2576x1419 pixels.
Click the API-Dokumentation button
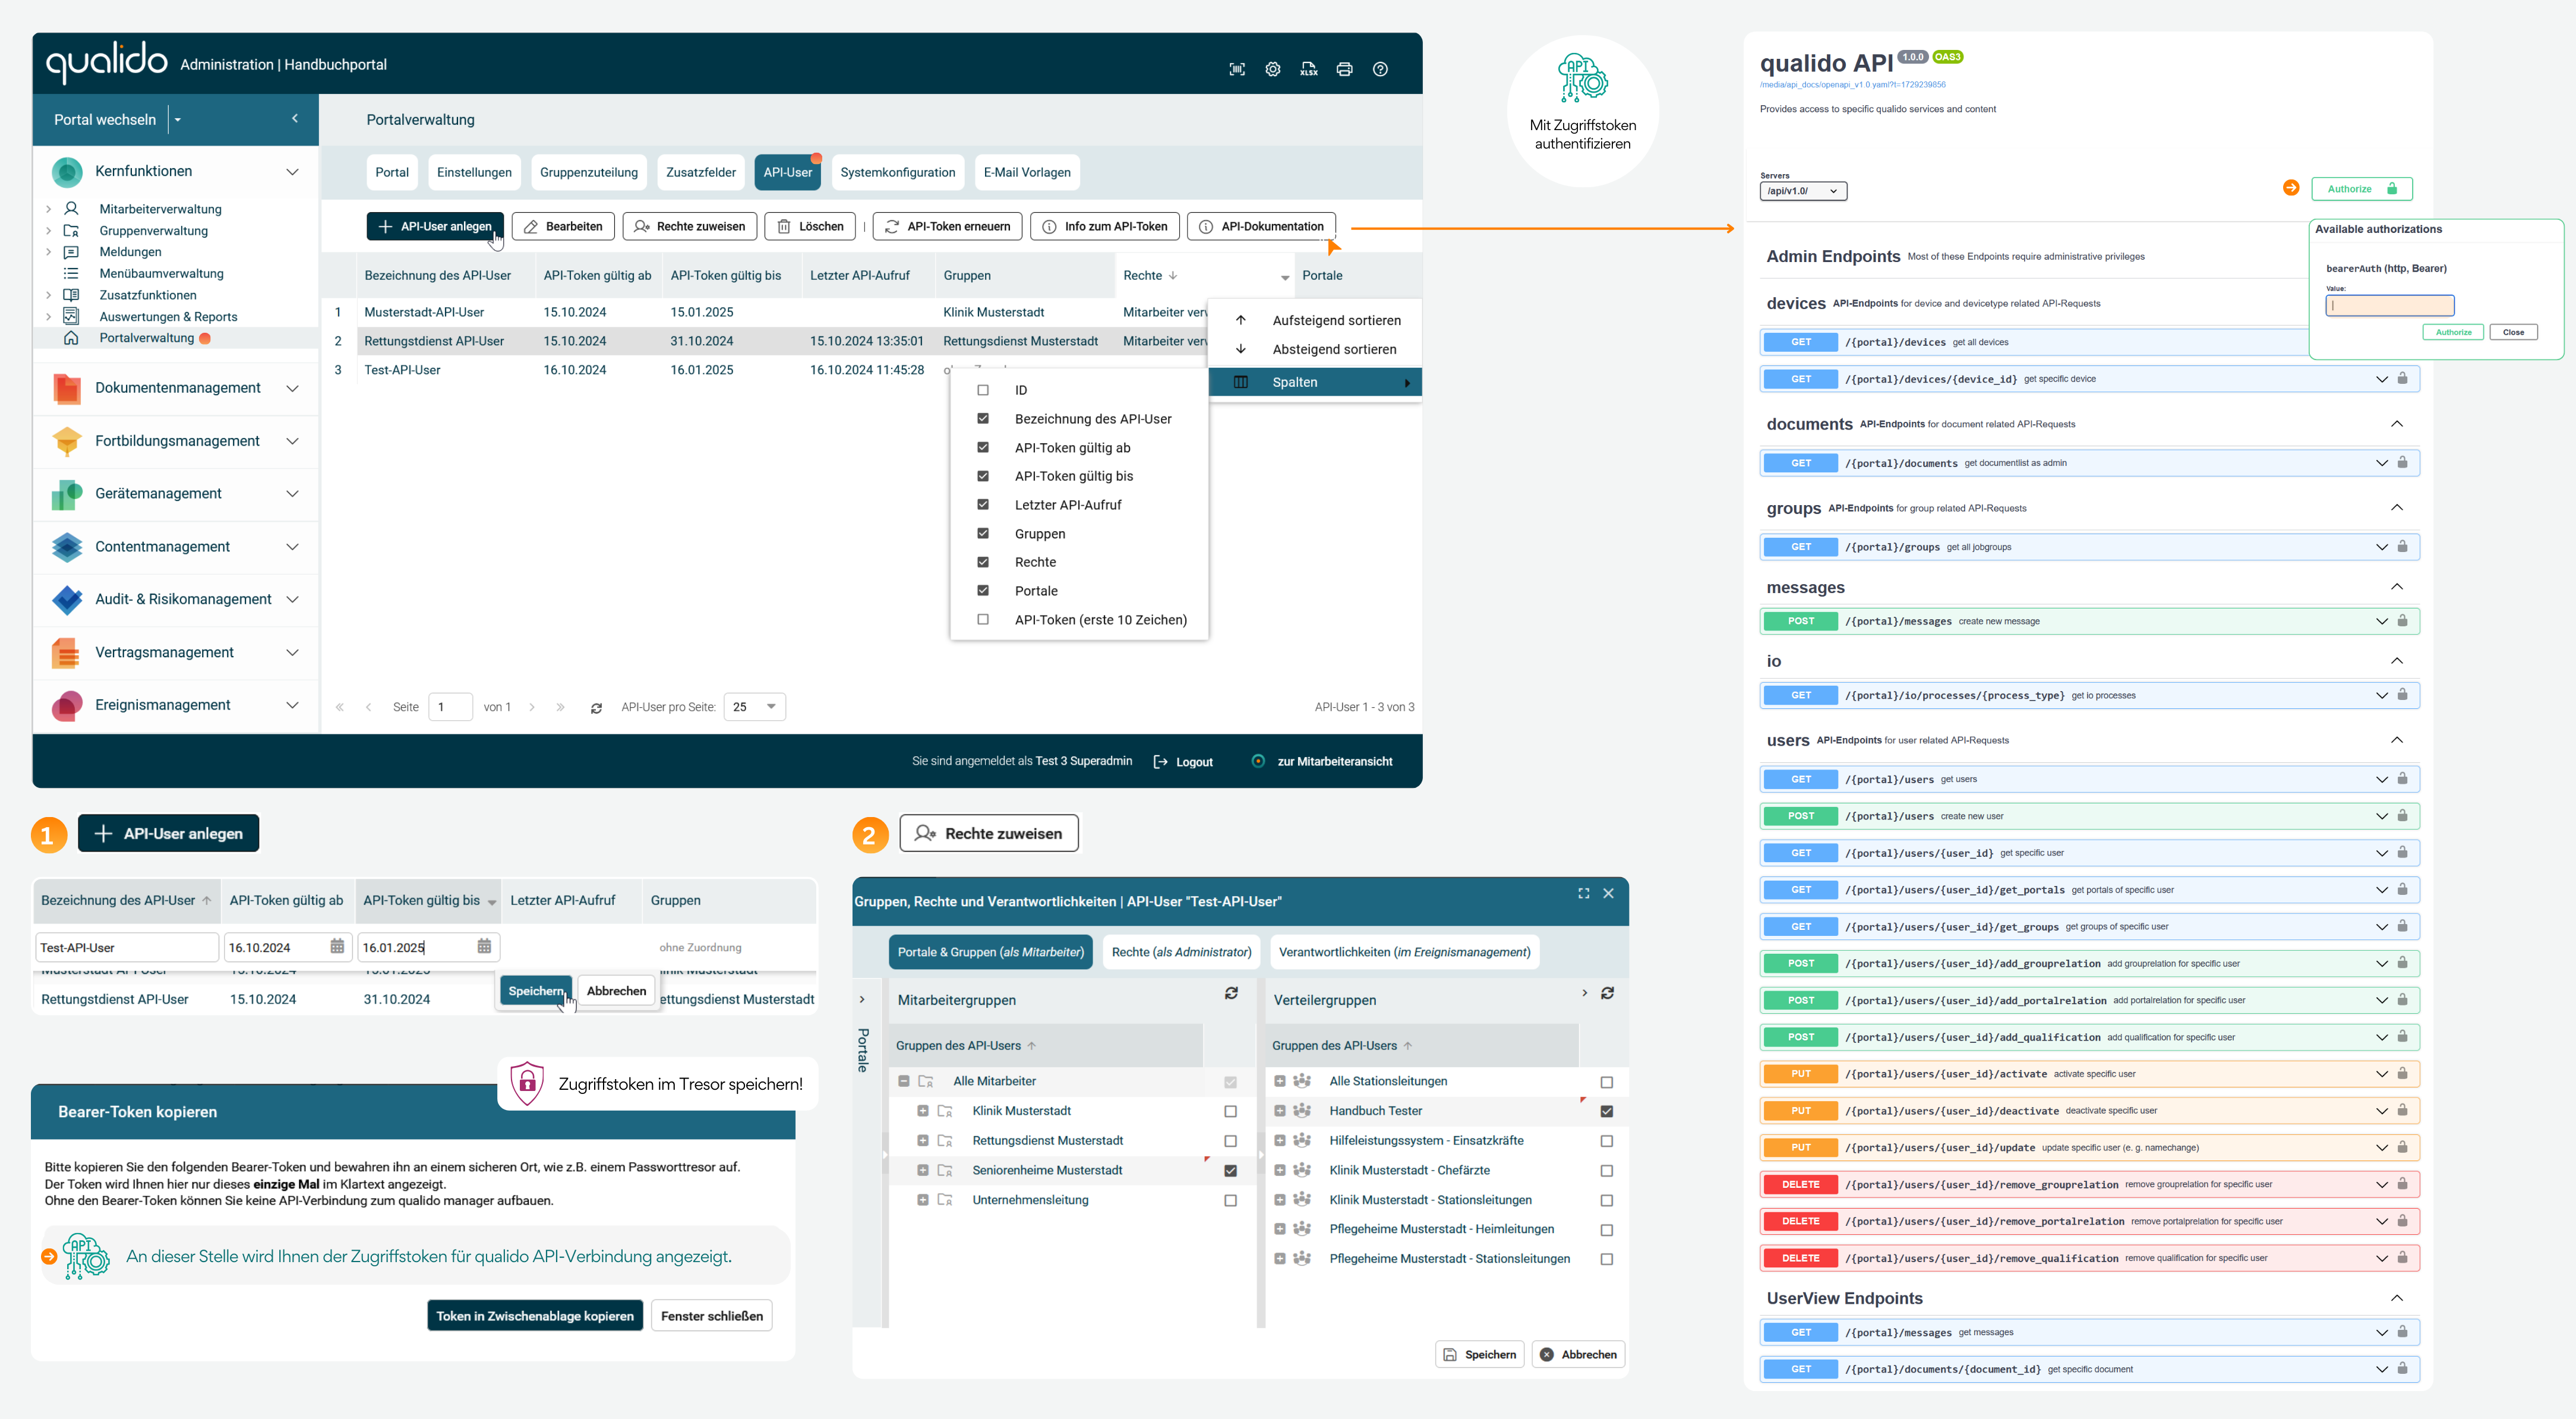pos(1261,227)
